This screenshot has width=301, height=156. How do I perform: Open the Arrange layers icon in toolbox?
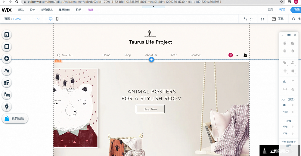[x=285, y=63]
